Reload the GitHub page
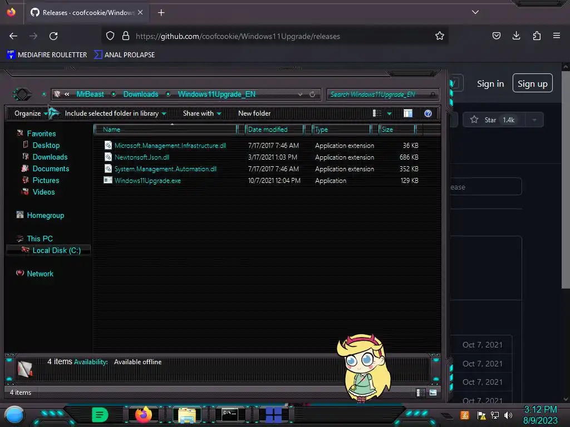 point(53,36)
